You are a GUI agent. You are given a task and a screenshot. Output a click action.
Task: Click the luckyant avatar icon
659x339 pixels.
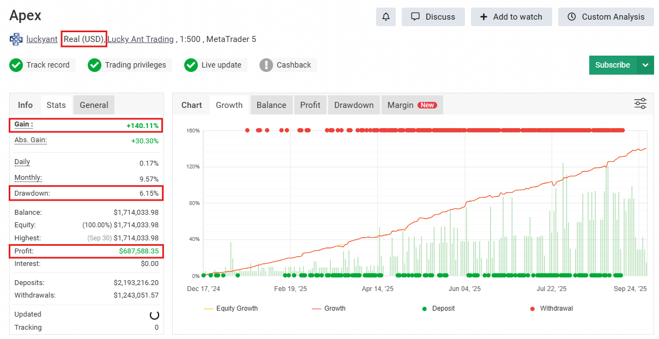coord(16,39)
